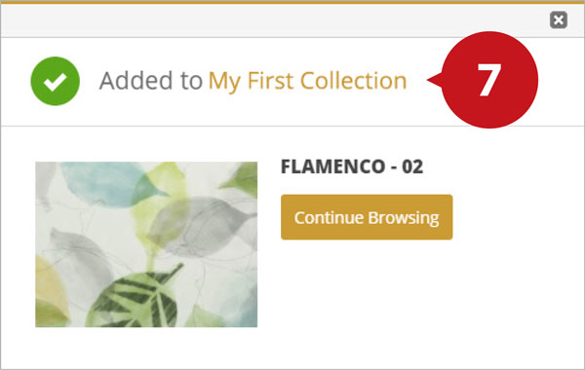Click the red number 7 callout badge
585x370 pixels.
pos(488,80)
